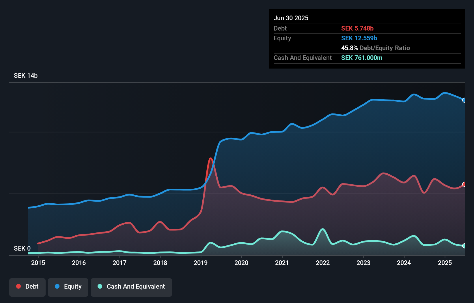Viewport: 474px width, 303px height.
Task: Click the SEK 5.748b debt value
Action: coord(357,29)
